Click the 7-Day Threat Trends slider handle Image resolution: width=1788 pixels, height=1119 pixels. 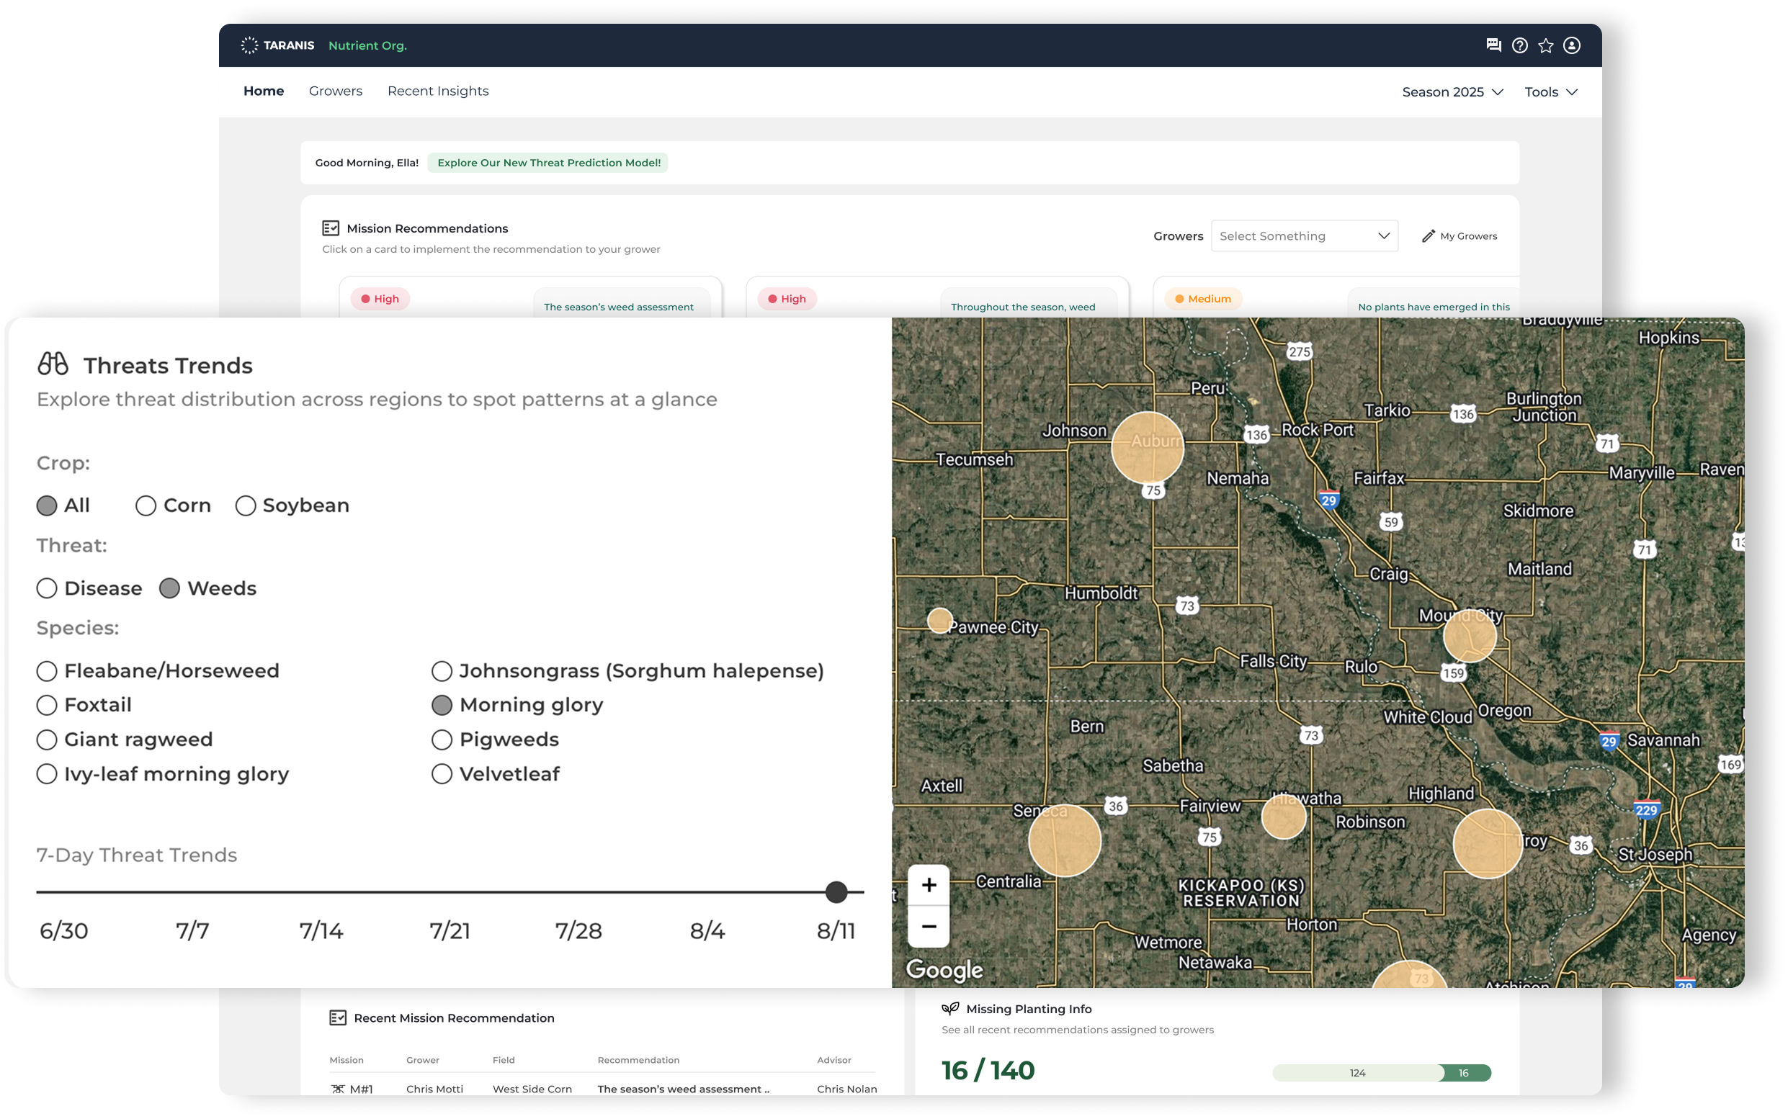point(836,893)
